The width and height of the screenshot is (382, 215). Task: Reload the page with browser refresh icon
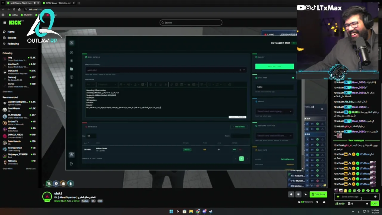(14, 9)
